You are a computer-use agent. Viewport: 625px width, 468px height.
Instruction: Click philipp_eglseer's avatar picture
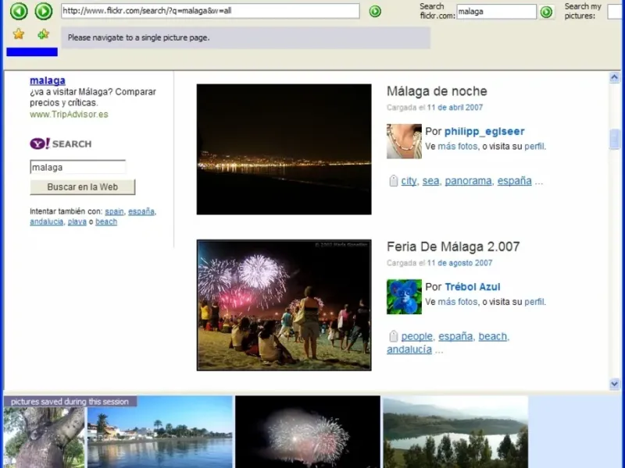pos(404,141)
